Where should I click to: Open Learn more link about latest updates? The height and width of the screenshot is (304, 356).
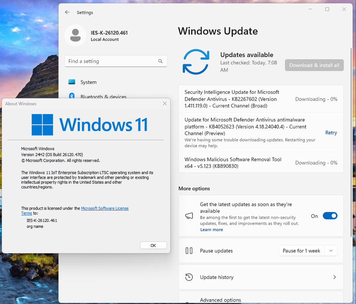point(212,230)
